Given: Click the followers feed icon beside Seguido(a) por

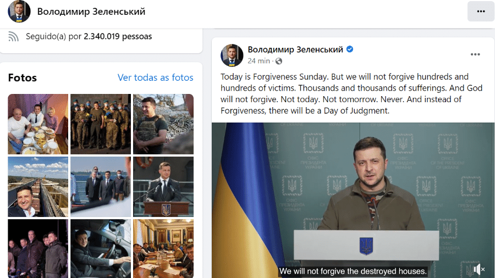Looking at the screenshot, I should pos(13,37).
